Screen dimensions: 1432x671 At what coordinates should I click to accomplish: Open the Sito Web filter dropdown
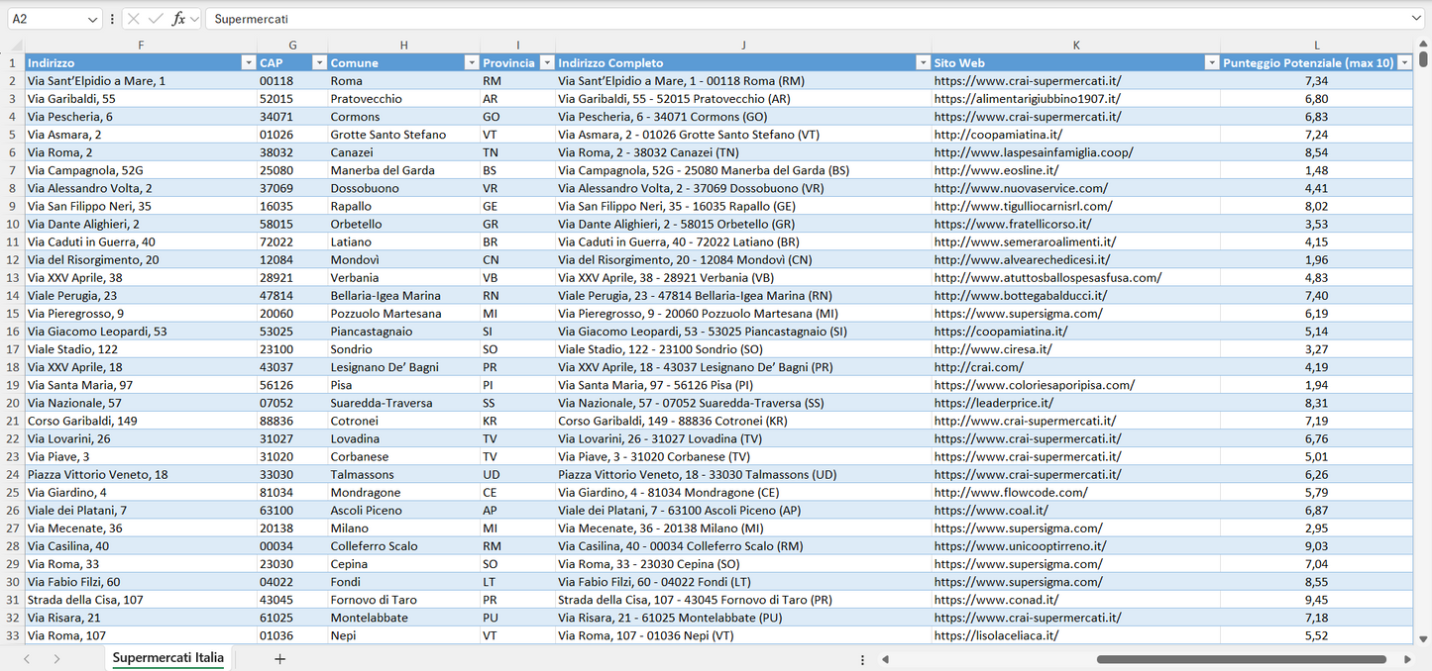click(1211, 61)
